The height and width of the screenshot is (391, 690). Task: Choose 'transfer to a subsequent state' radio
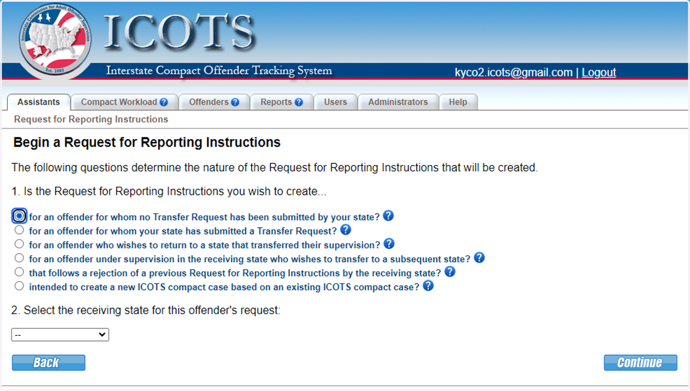[20, 258]
